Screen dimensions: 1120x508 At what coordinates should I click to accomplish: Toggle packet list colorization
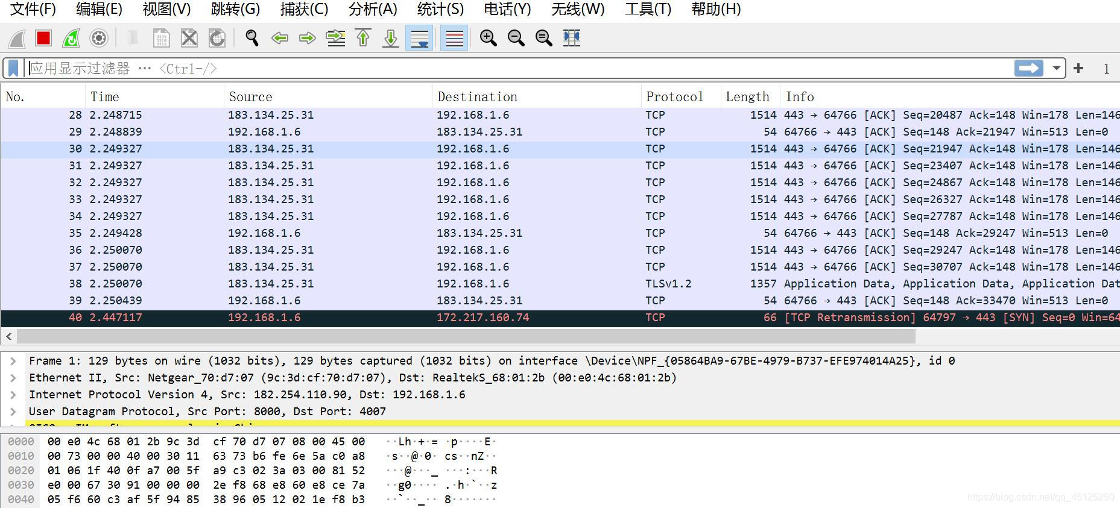point(454,38)
